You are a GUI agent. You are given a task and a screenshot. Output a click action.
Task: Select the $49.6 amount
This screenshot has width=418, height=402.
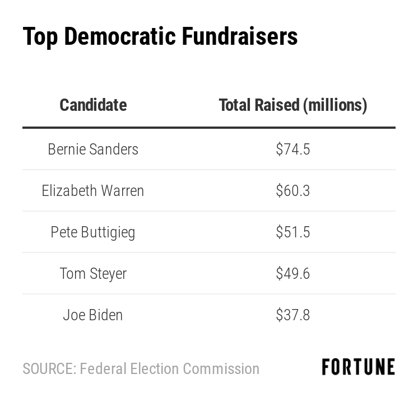[292, 273]
